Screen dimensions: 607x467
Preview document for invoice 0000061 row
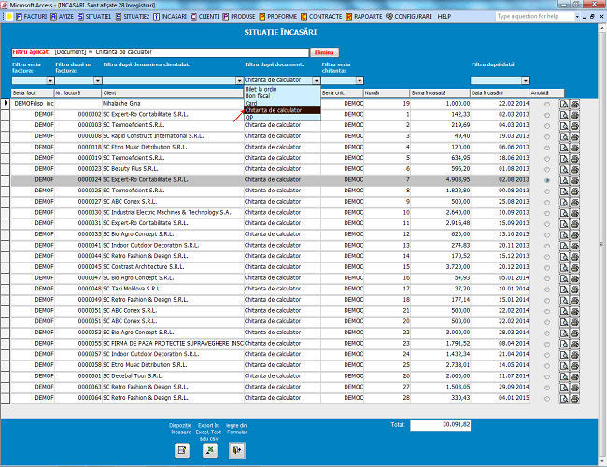pyautogui.click(x=564, y=376)
